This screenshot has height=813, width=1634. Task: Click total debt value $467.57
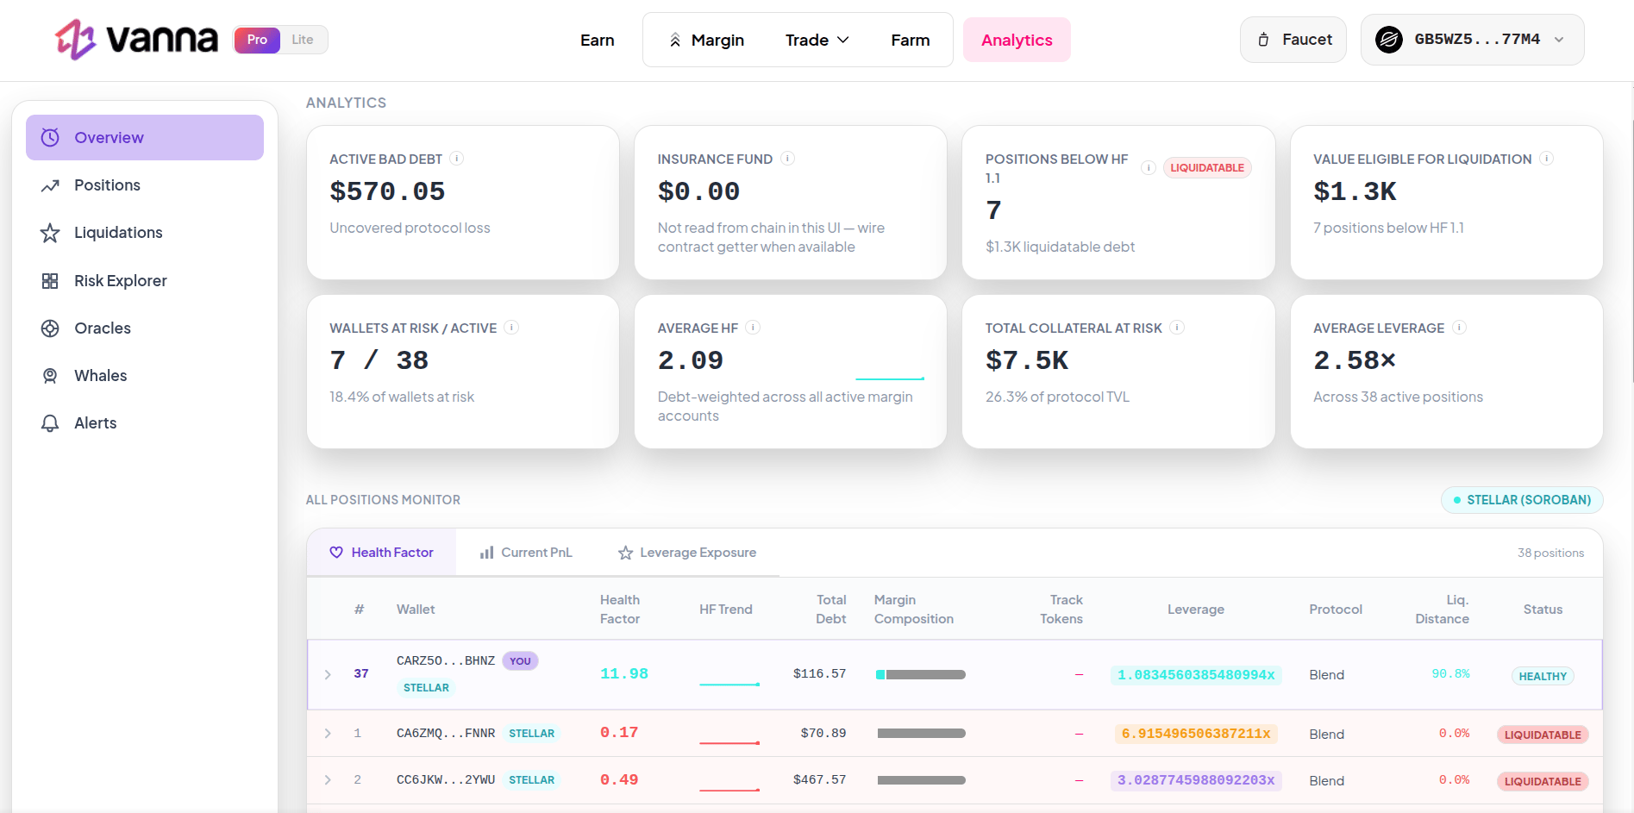click(819, 780)
